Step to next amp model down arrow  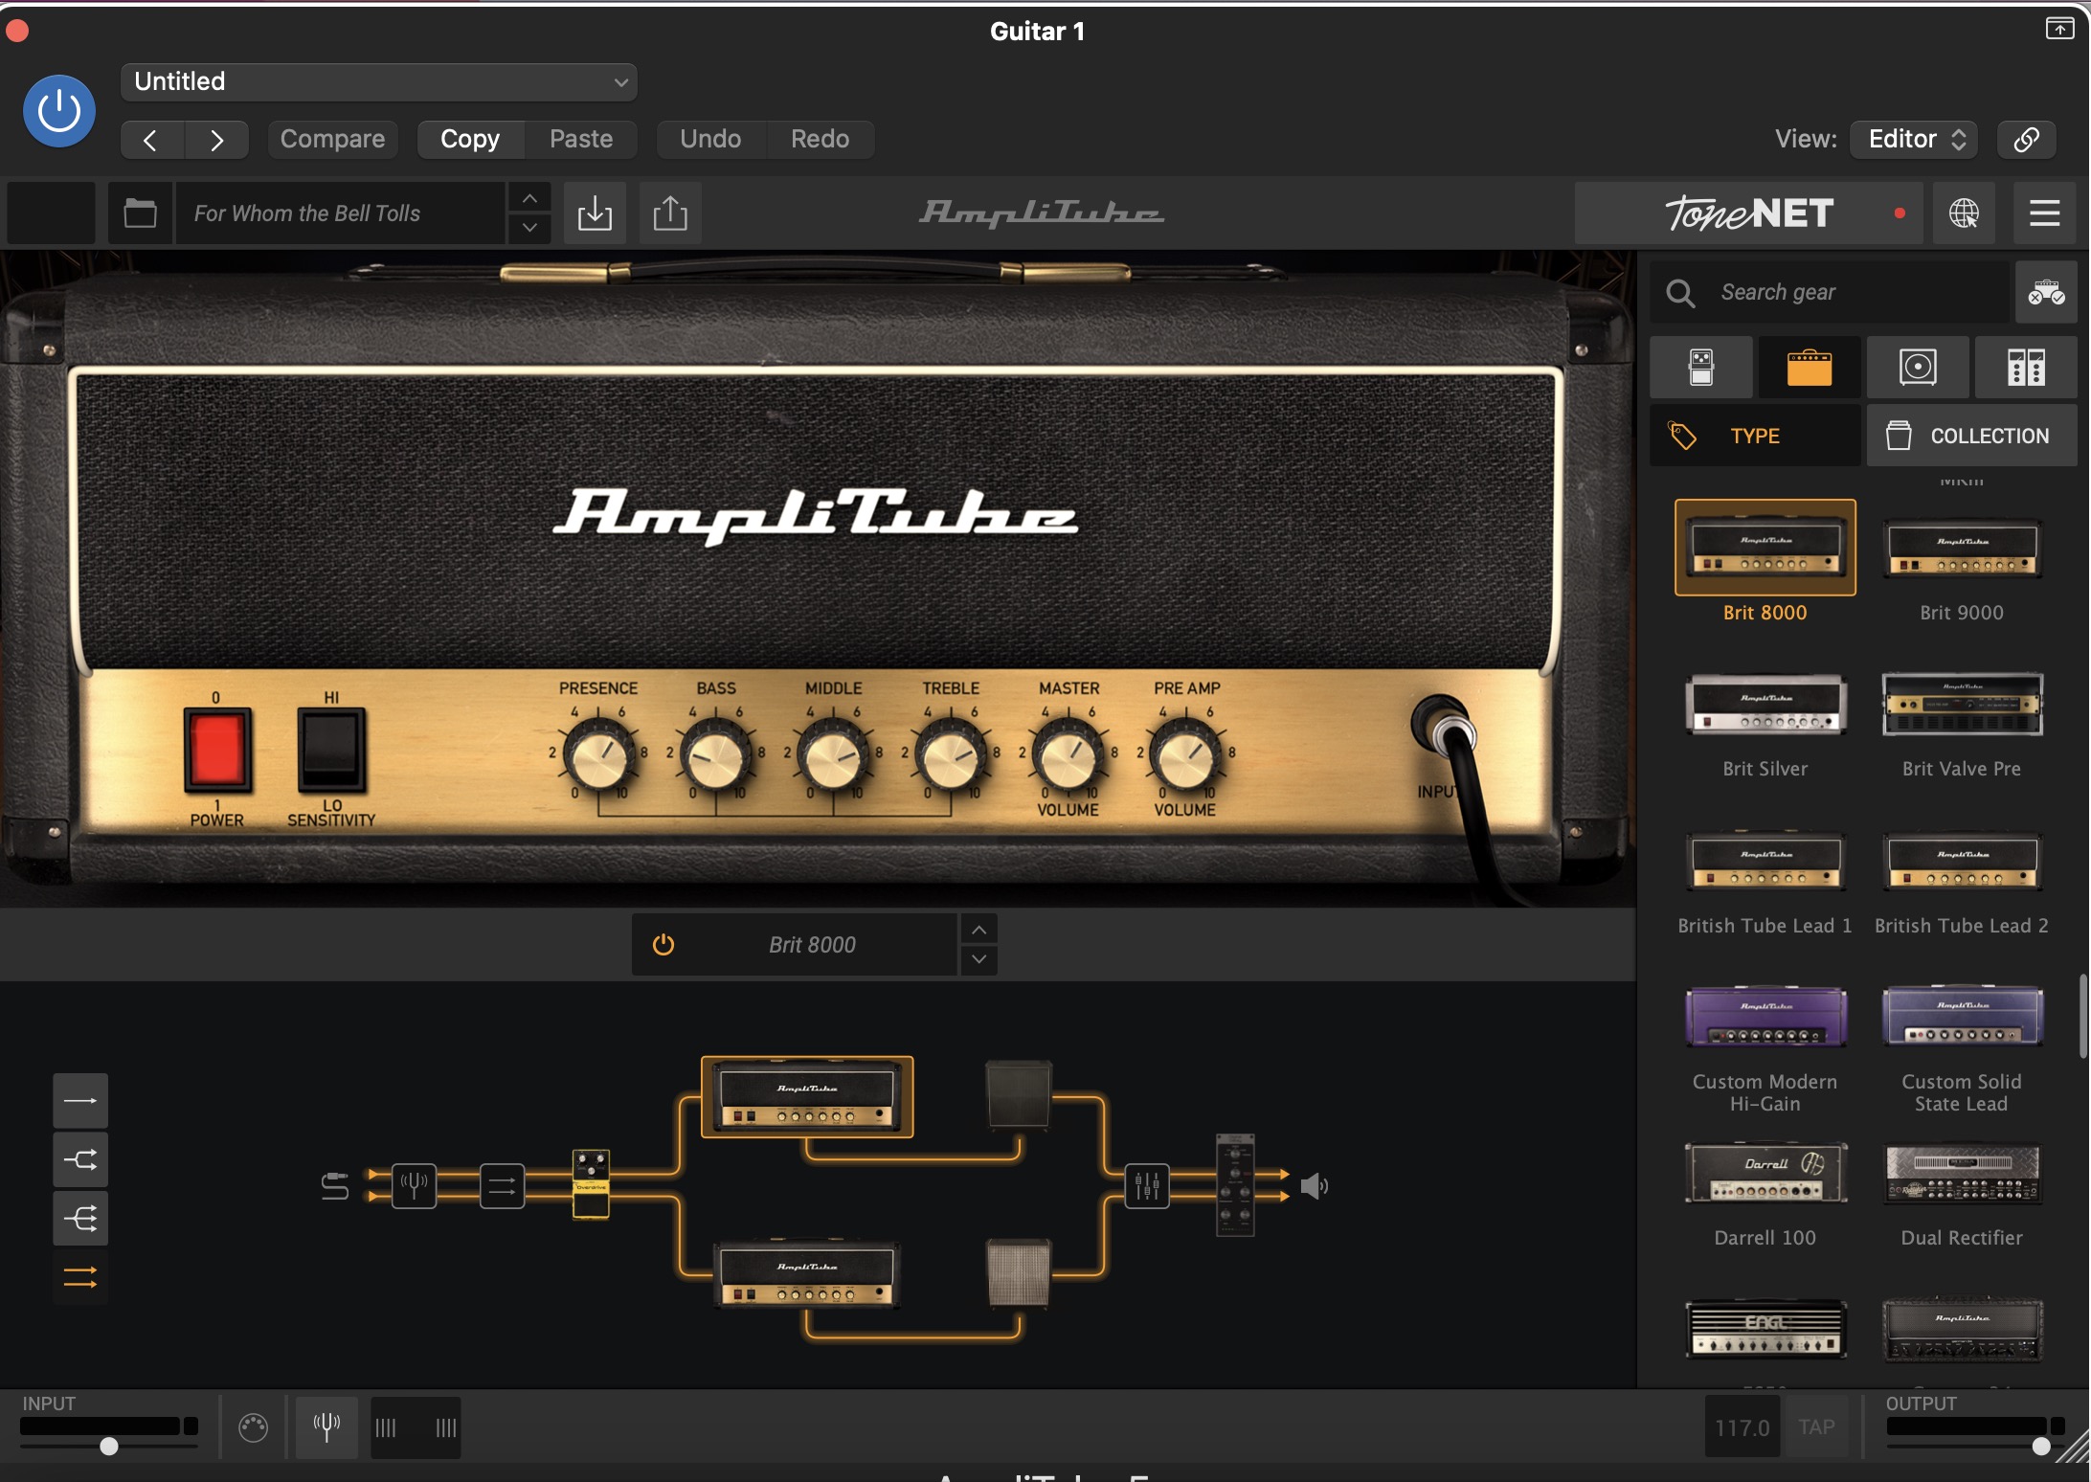(978, 959)
